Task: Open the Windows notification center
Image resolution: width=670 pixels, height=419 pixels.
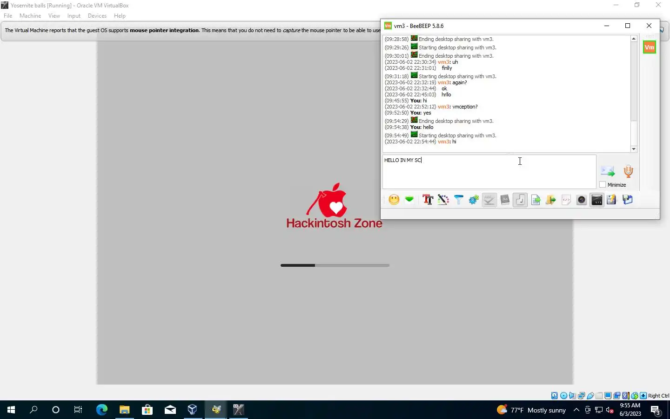Action: click(656, 410)
